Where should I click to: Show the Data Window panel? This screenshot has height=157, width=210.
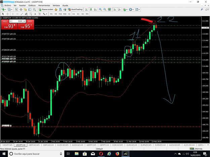(x=21, y=9)
